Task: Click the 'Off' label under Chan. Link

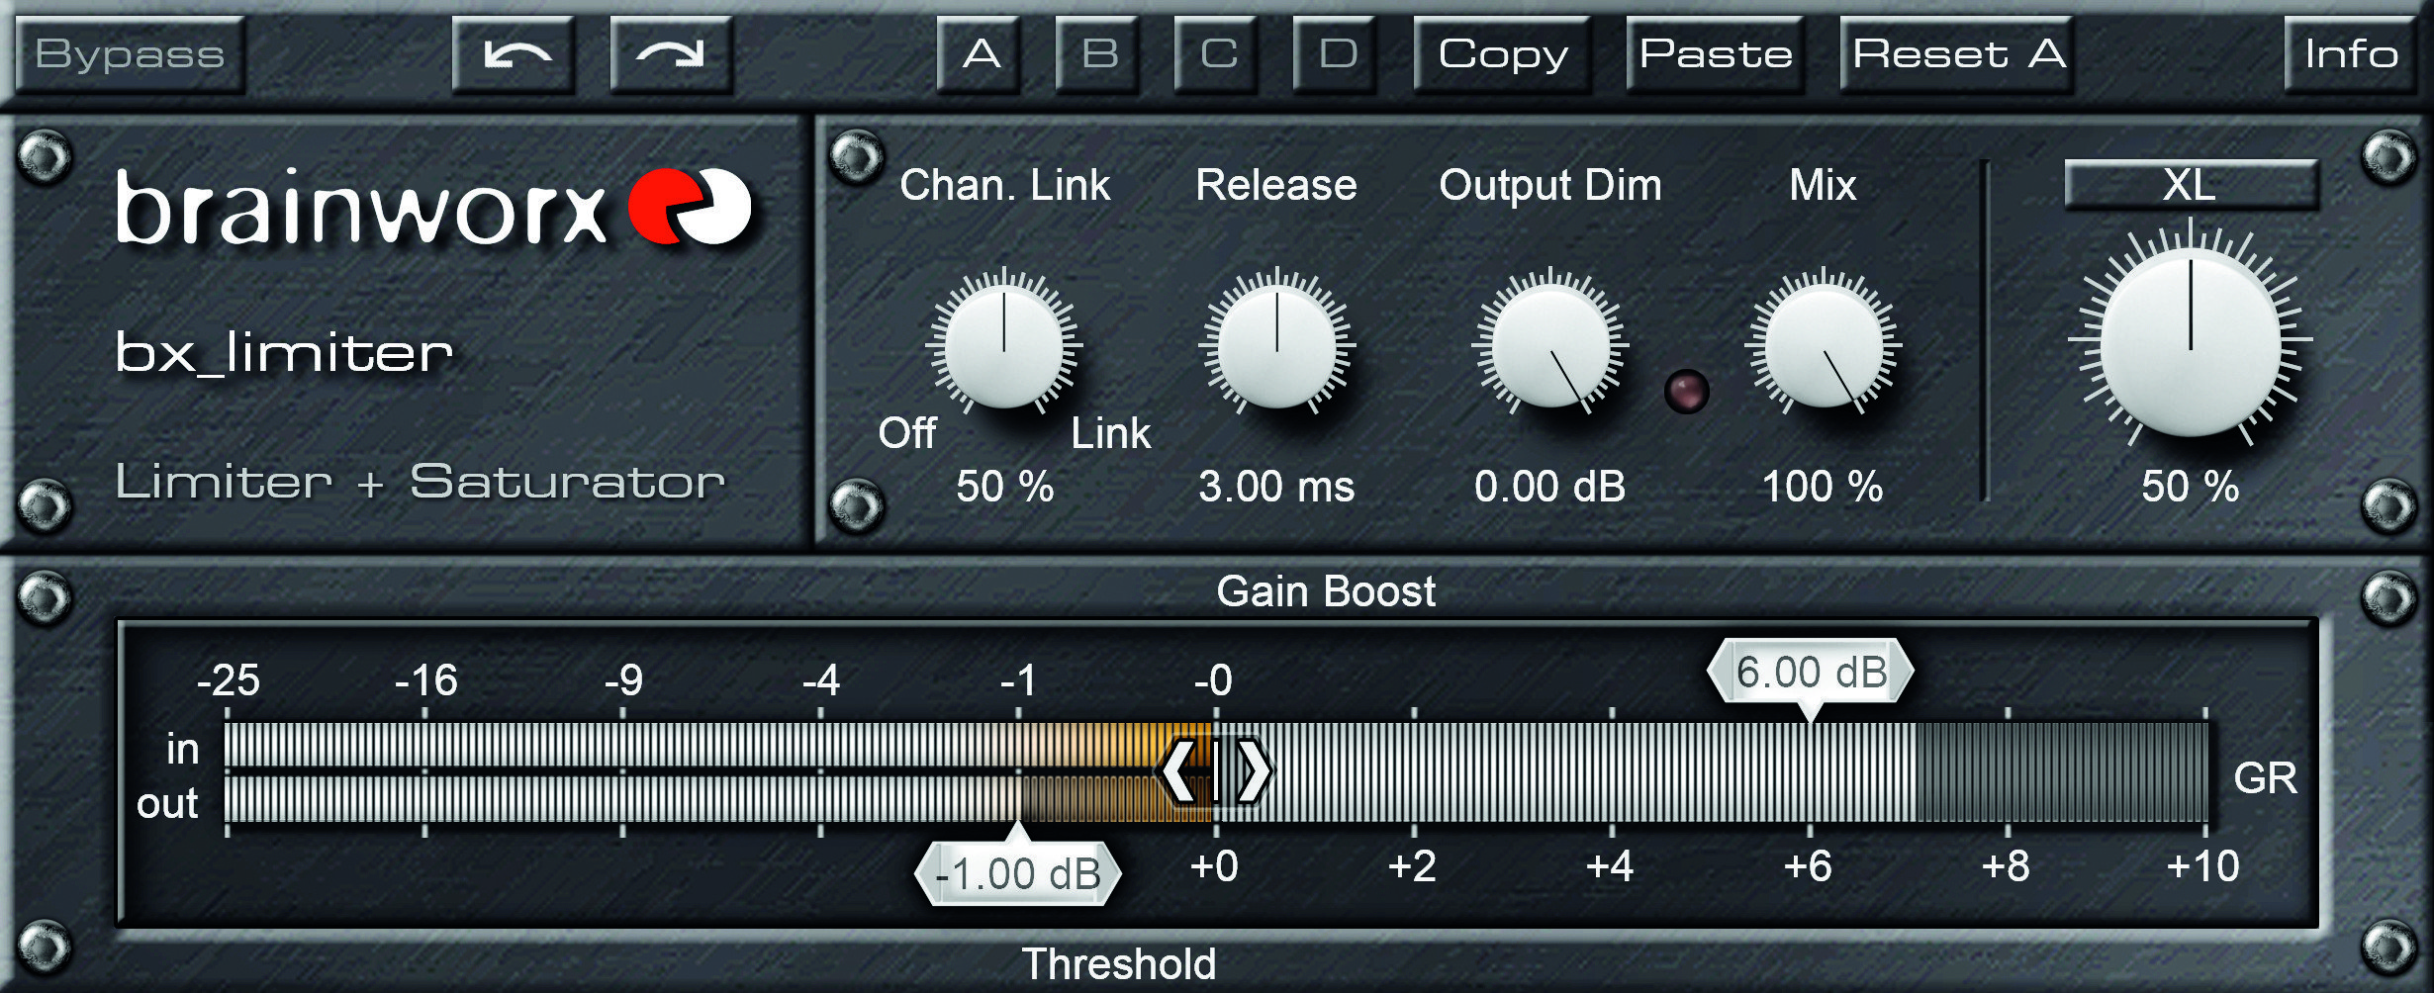Action: coord(907,433)
